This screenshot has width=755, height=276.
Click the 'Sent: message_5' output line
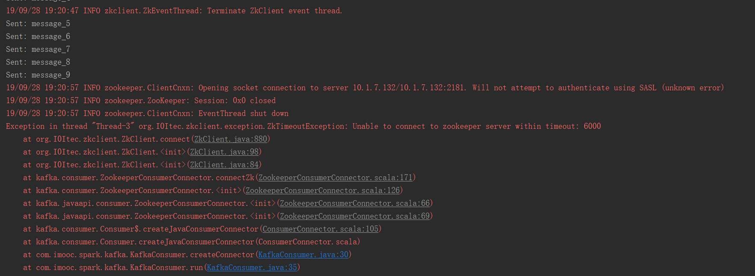(38, 24)
